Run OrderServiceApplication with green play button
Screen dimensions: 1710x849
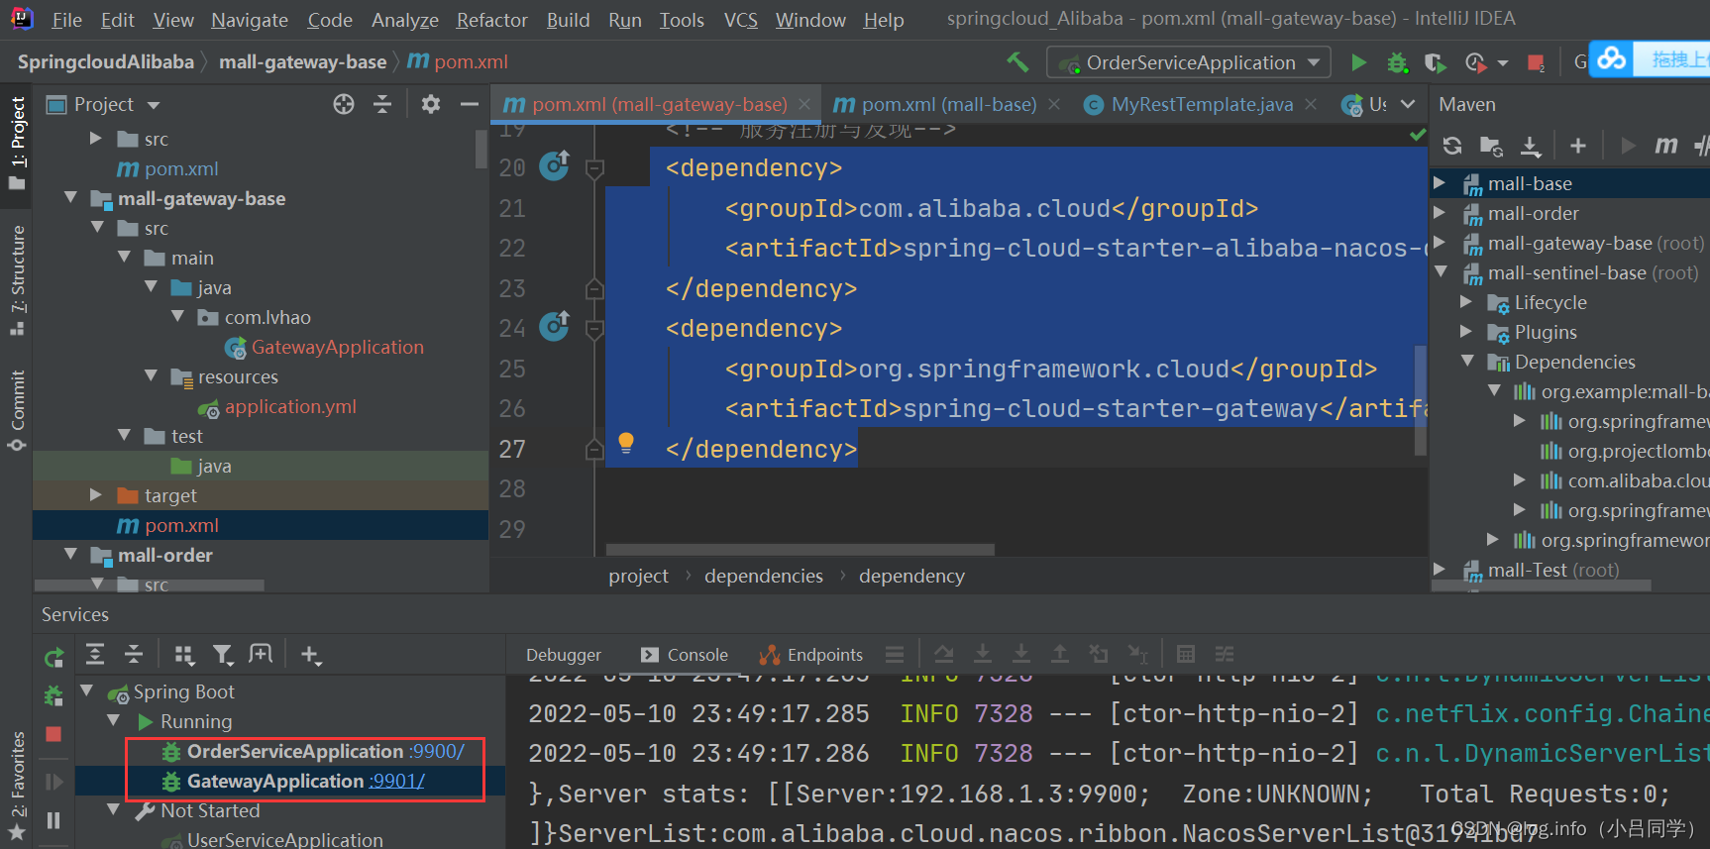(x=1358, y=62)
